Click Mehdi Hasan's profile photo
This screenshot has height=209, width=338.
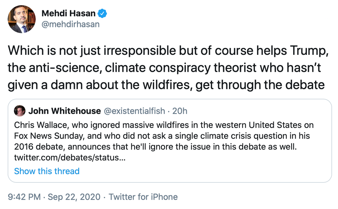pos(21,19)
